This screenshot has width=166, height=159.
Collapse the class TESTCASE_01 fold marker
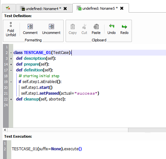11,53
